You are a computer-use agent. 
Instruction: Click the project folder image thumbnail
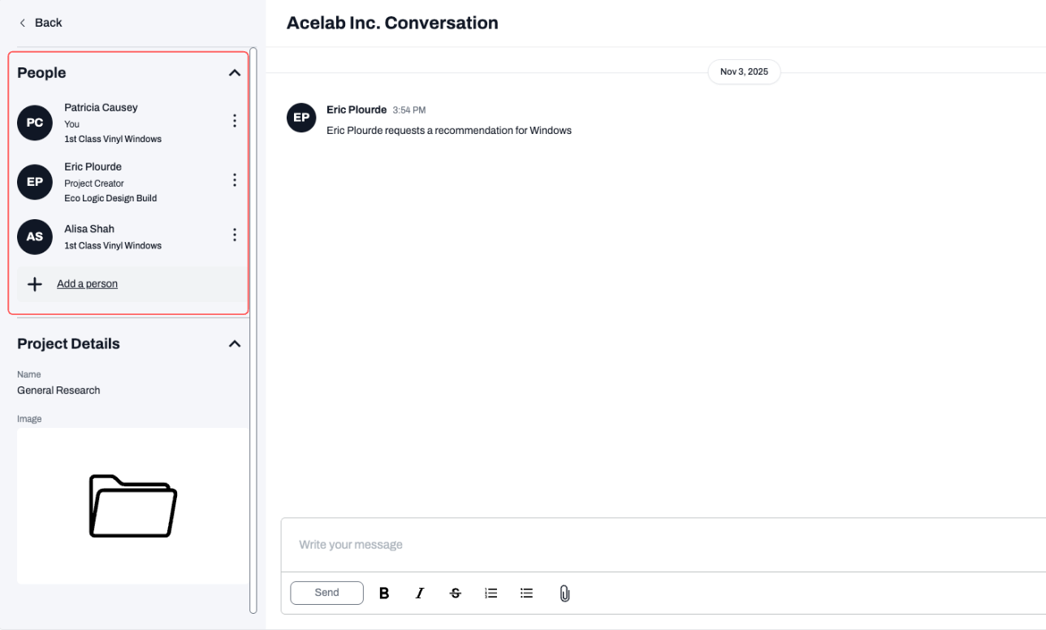pyautogui.click(x=132, y=506)
